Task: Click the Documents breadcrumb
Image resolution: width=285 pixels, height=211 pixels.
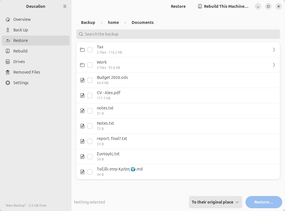Action: pos(143,22)
